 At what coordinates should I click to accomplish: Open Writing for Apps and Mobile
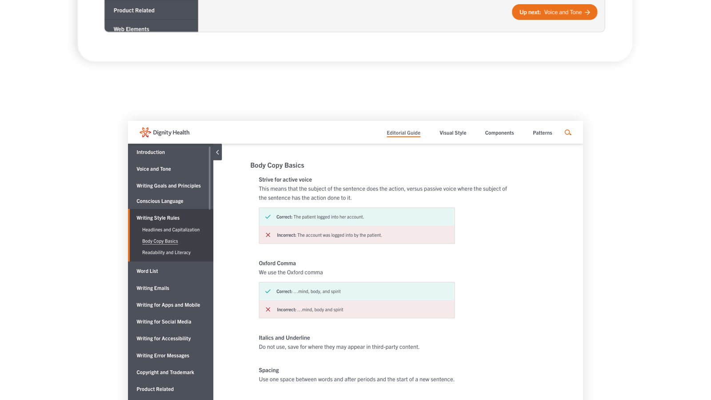point(168,305)
